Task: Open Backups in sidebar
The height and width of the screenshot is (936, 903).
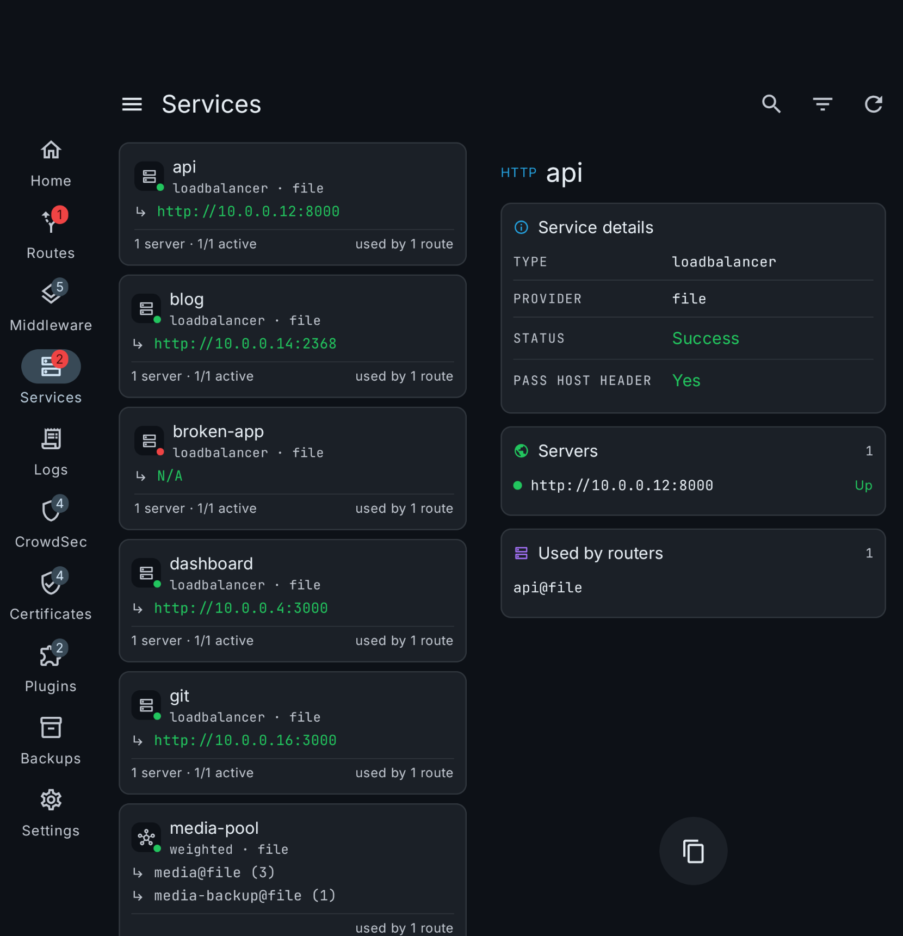Action: 51,740
